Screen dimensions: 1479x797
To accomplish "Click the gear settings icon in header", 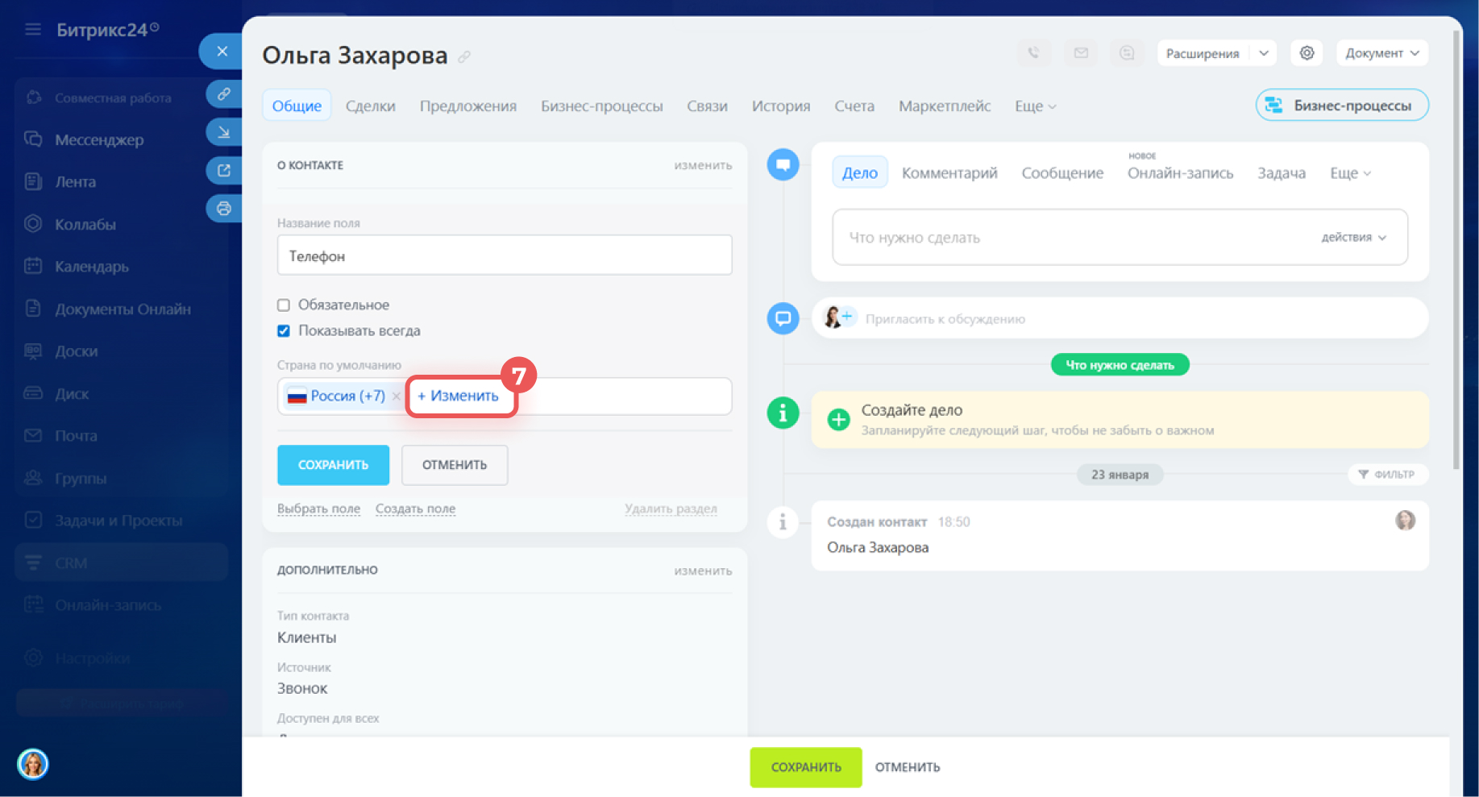I will 1307,53.
